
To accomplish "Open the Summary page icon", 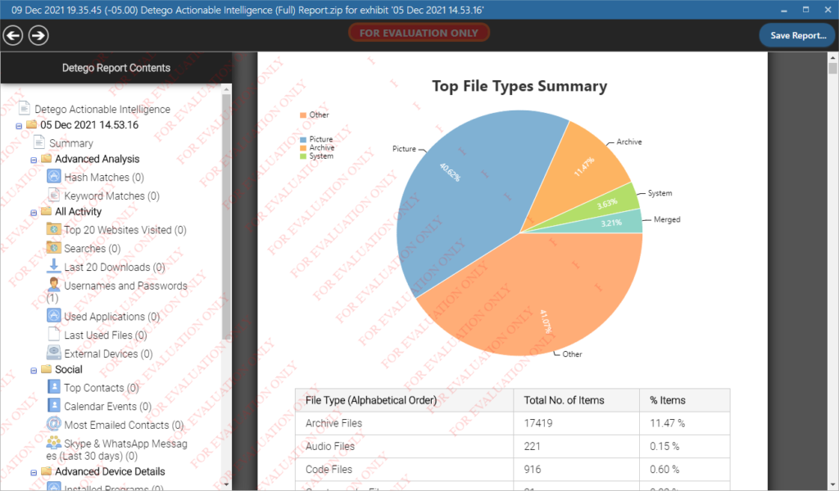I will coord(39,142).
